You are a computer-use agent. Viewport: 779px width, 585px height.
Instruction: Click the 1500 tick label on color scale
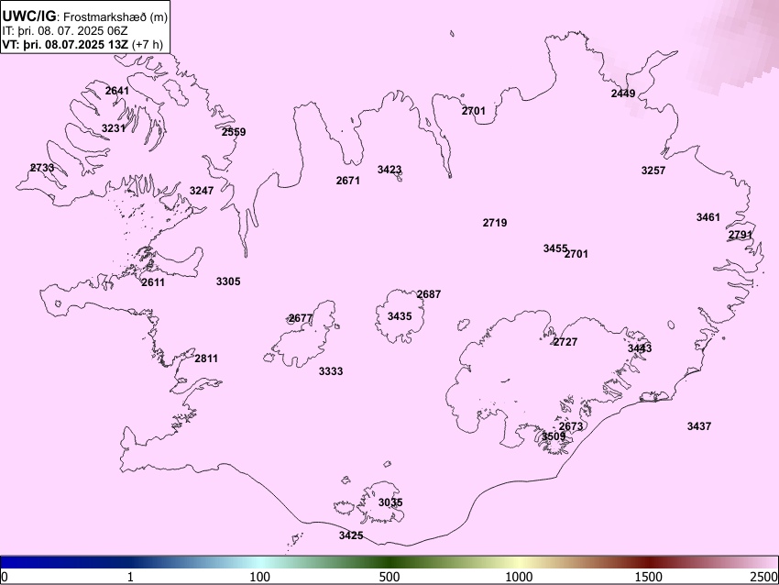tap(649, 577)
